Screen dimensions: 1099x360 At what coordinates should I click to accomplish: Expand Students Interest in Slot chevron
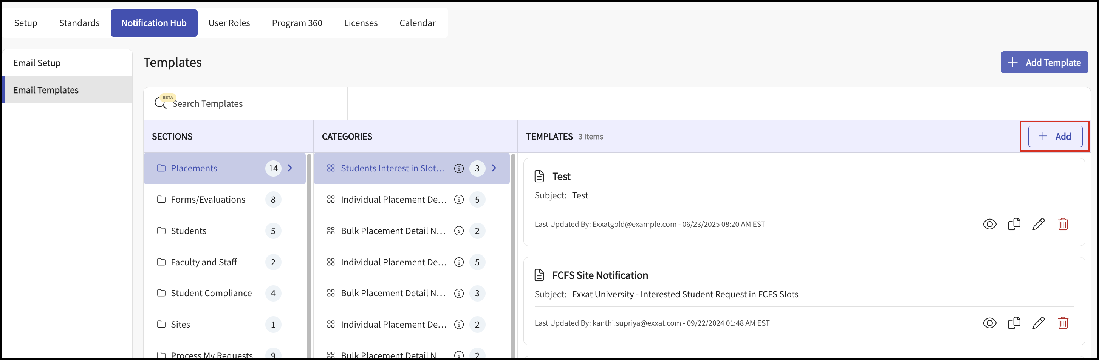click(494, 168)
